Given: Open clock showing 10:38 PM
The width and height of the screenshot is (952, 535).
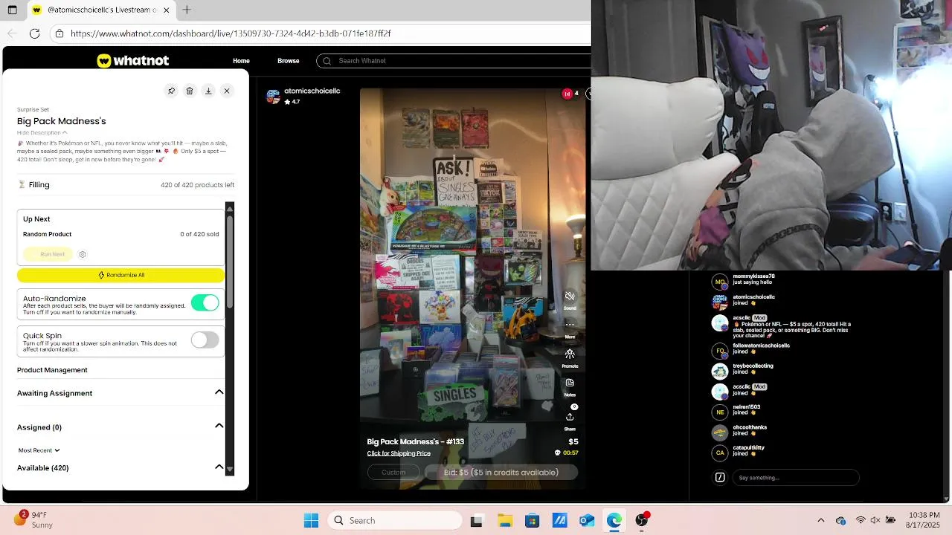Looking at the screenshot, I should pos(923,520).
